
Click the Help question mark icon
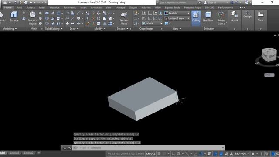[x=247, y=3]
